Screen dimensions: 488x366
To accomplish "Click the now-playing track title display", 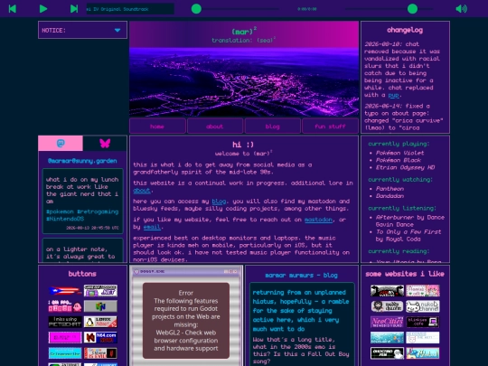I will [130, 9].
